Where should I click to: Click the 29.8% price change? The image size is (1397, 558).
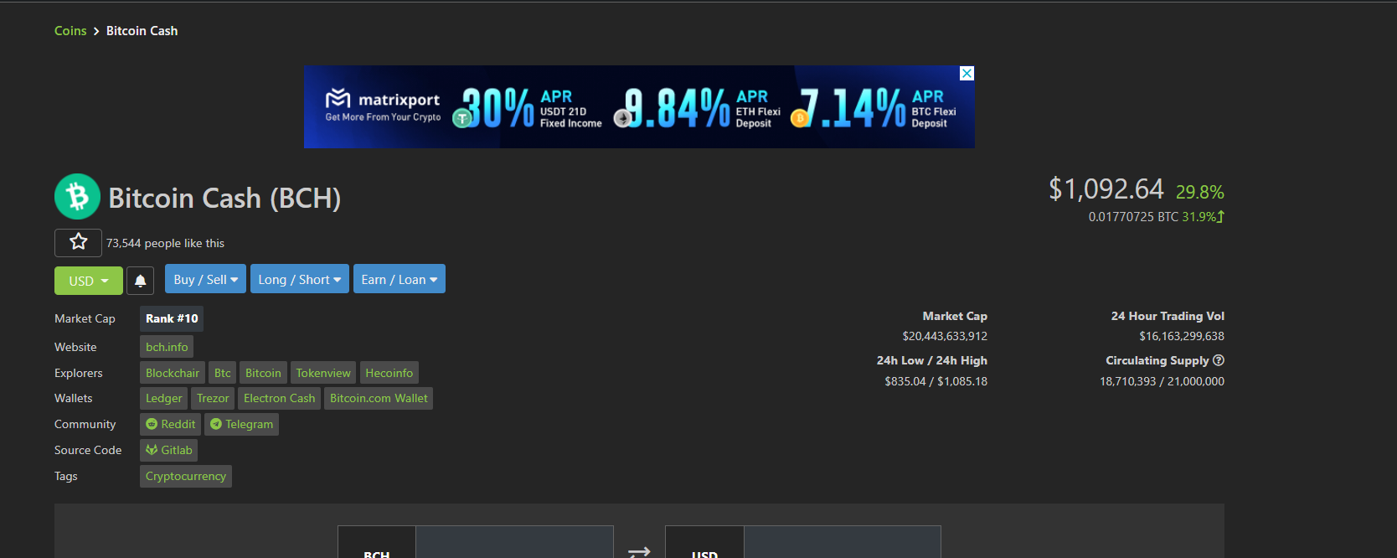coord(1199,192)
